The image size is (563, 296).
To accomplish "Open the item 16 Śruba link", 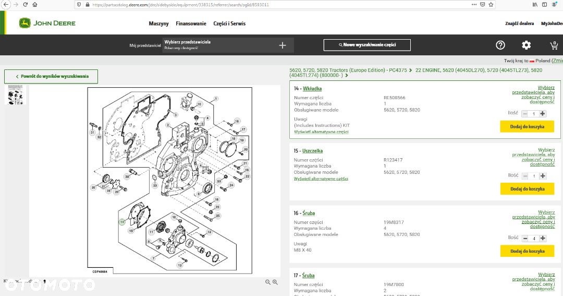I will [309, 213].
